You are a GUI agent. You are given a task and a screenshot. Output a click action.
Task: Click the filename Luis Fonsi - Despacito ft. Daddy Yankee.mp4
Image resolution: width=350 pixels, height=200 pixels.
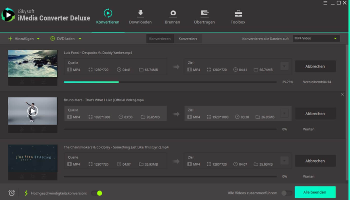click(x=98, y=53)
